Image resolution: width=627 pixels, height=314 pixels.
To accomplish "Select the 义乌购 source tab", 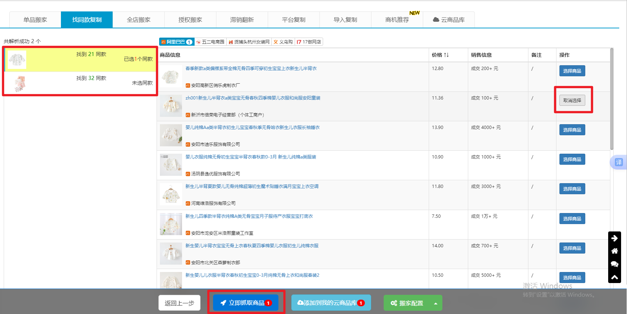I will tap(283, 42).
